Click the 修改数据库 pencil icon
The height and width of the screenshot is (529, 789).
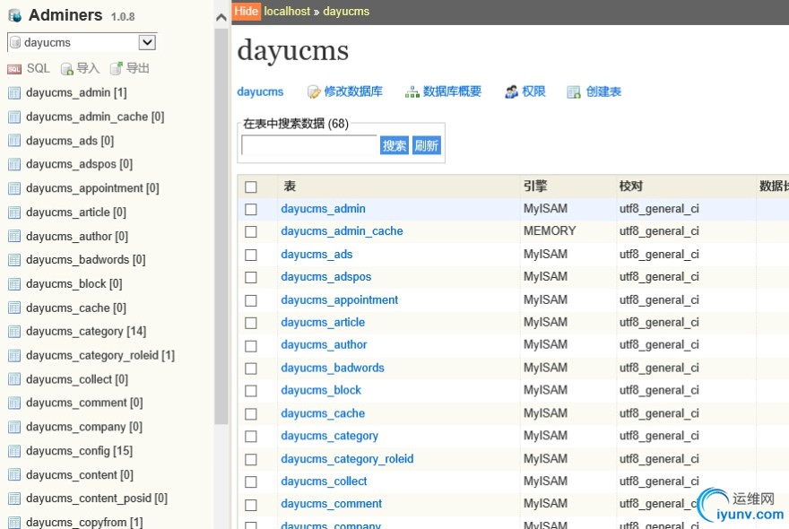(x=314, y=92)
